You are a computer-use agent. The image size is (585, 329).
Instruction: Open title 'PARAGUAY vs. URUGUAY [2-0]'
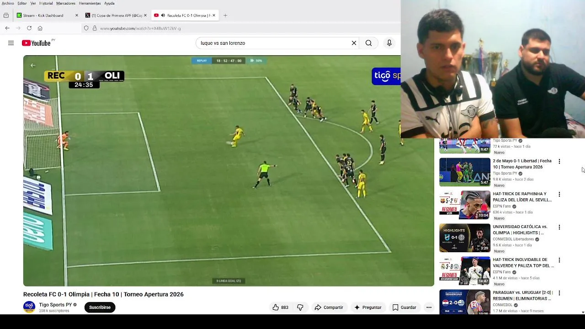point(523,296)
